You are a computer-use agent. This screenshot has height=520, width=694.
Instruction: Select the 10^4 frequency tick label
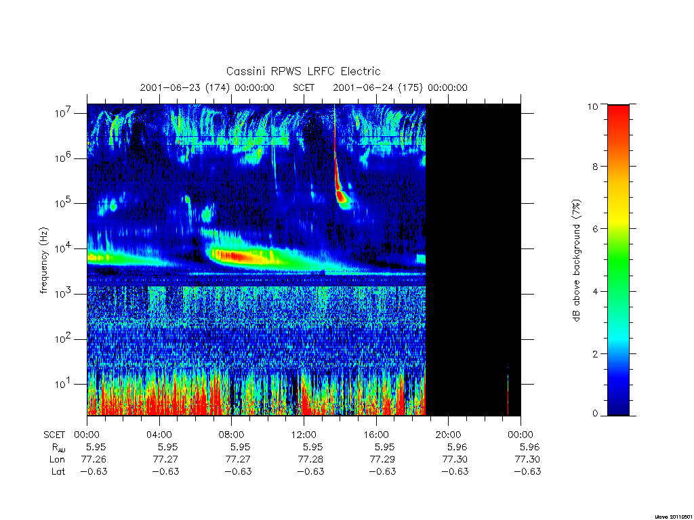[x=64, y=248]
